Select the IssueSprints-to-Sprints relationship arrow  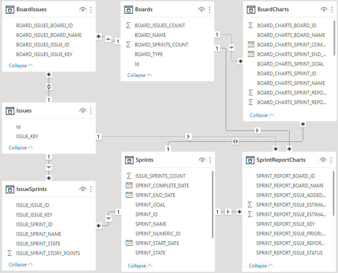click(x=109, y=219)
